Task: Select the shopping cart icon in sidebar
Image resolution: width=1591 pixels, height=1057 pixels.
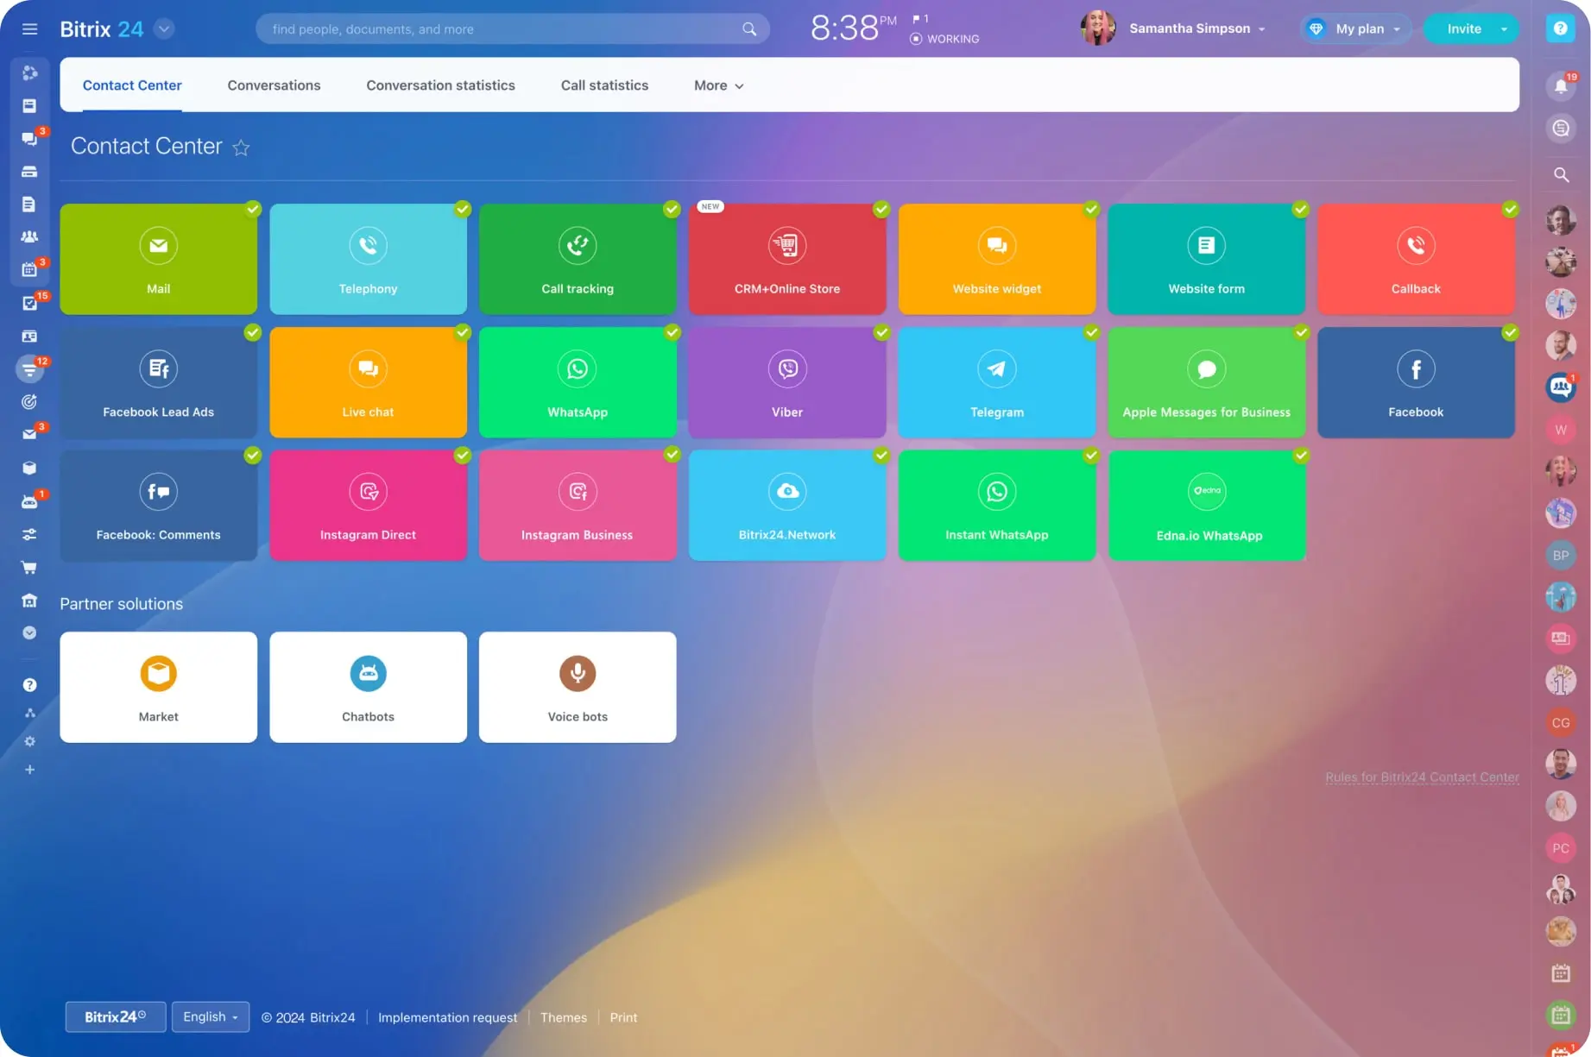Action: (x=30, y=567)
